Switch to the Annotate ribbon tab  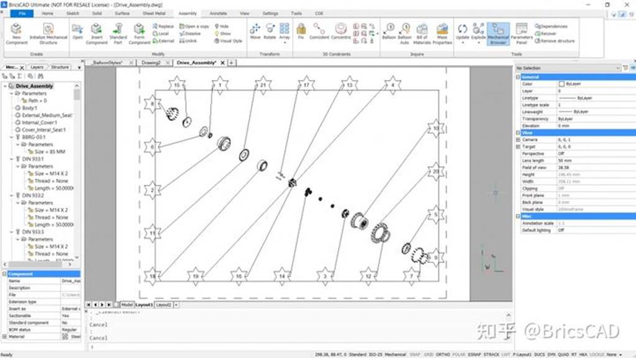(x=218, y=14)
